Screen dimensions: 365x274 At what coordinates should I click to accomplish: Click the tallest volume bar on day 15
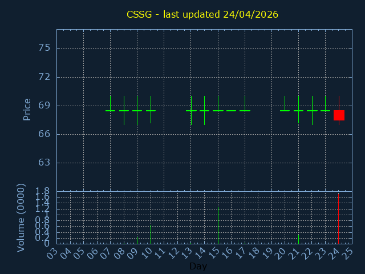pyautogui.click(x=218, y=225)
